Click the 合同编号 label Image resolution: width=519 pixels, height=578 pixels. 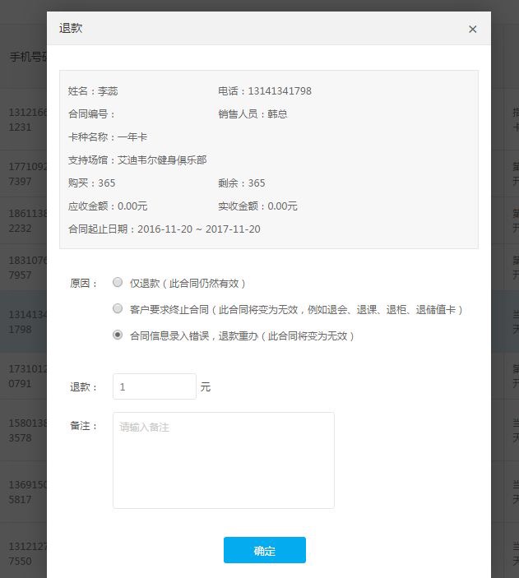(x=92, y=114)
